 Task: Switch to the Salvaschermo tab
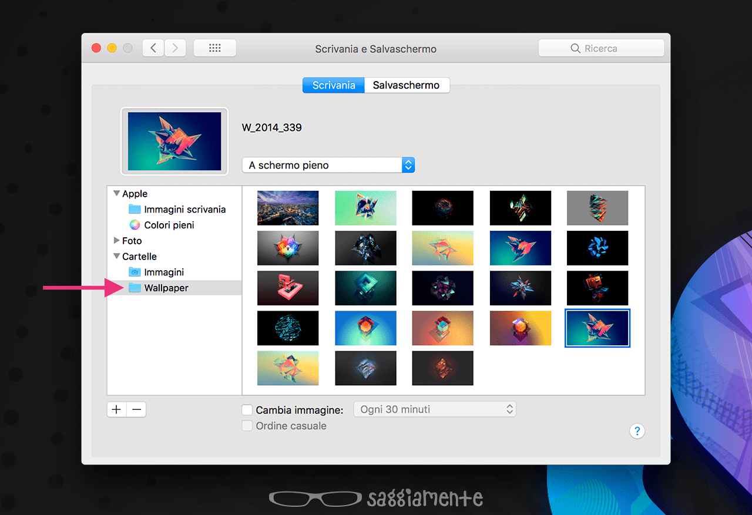click(407, 85)
